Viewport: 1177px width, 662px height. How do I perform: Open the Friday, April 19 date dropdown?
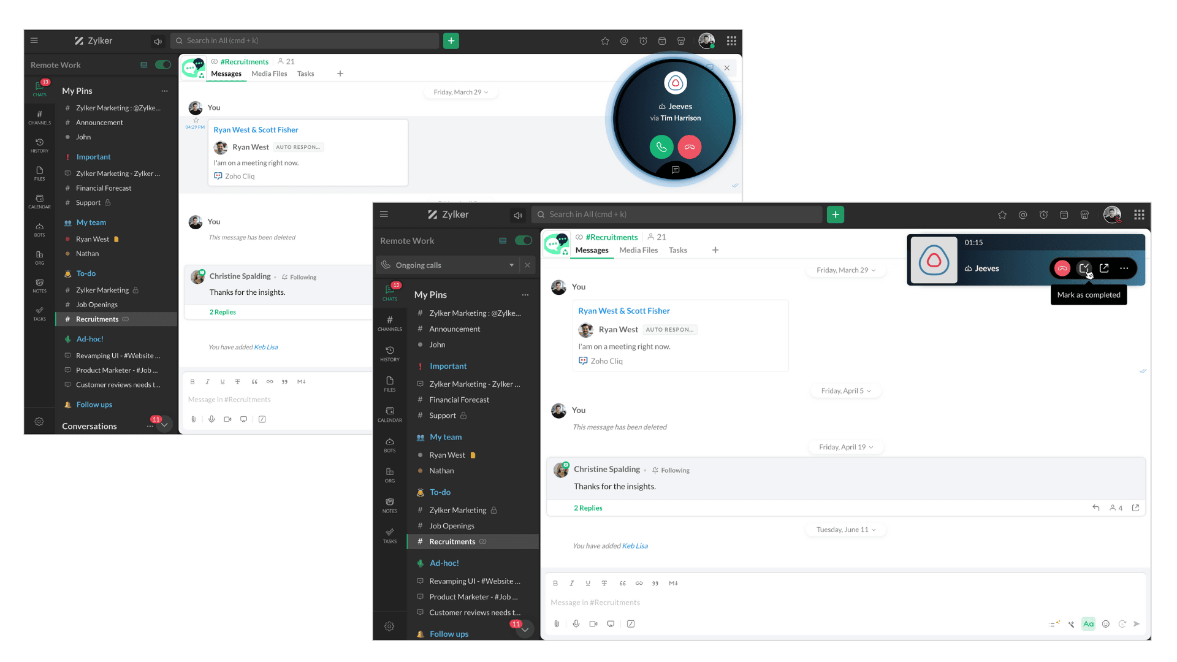846,447
